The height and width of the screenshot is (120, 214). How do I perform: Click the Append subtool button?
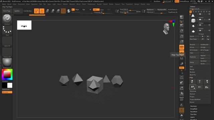click(205, 56)
